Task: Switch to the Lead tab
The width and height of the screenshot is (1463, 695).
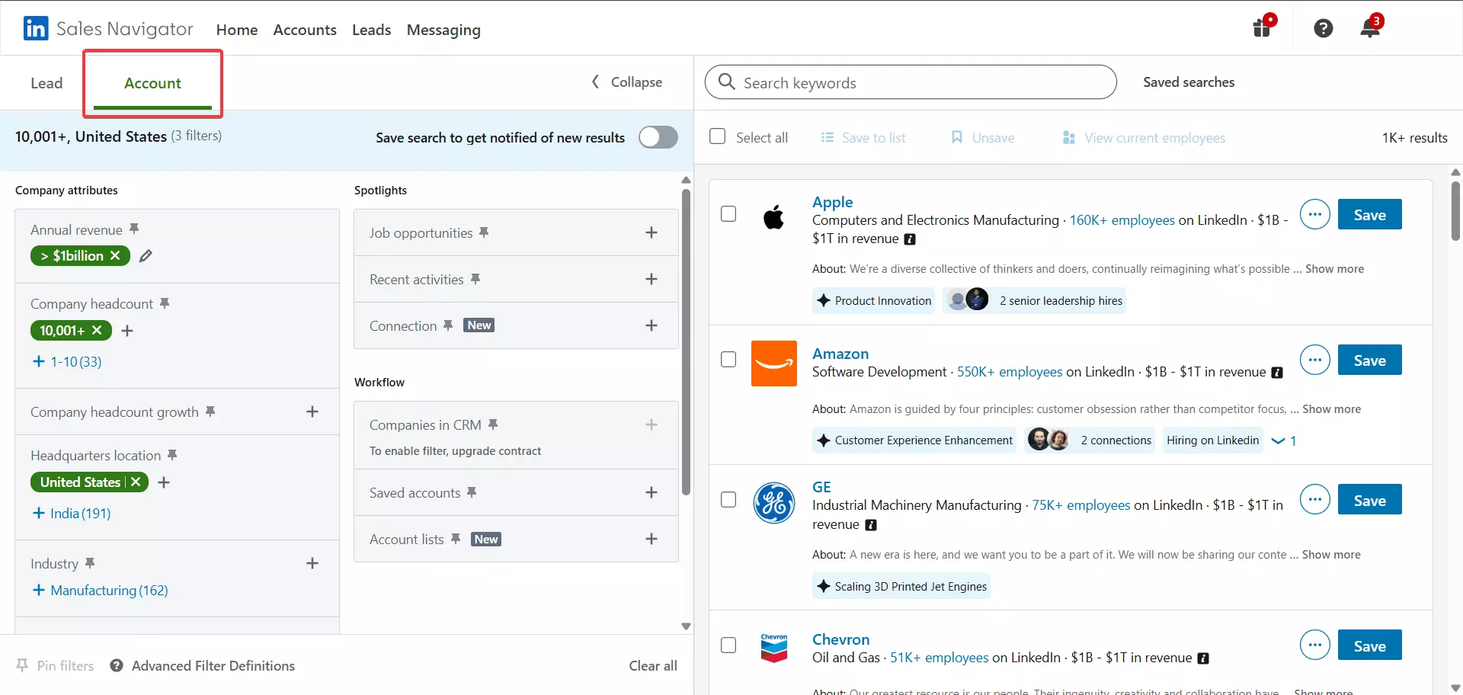Action: coord(46,82)
